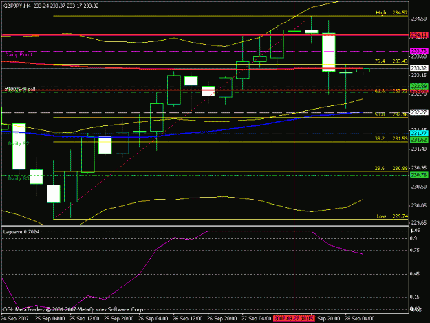
Task: Click the 0.75 level on Laguerre scale
Action: 415,250
